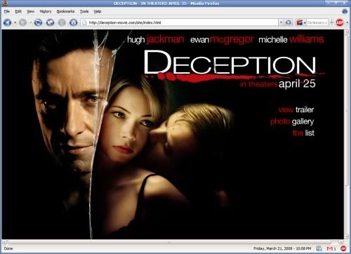This screenshot has width=351, height=254.
Task: Click the view trailer link
Action: point(296,109)
